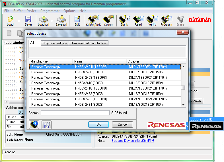Expand the Load prj dropdown arrow
224x162 pixels.
(x=52, y=21)
